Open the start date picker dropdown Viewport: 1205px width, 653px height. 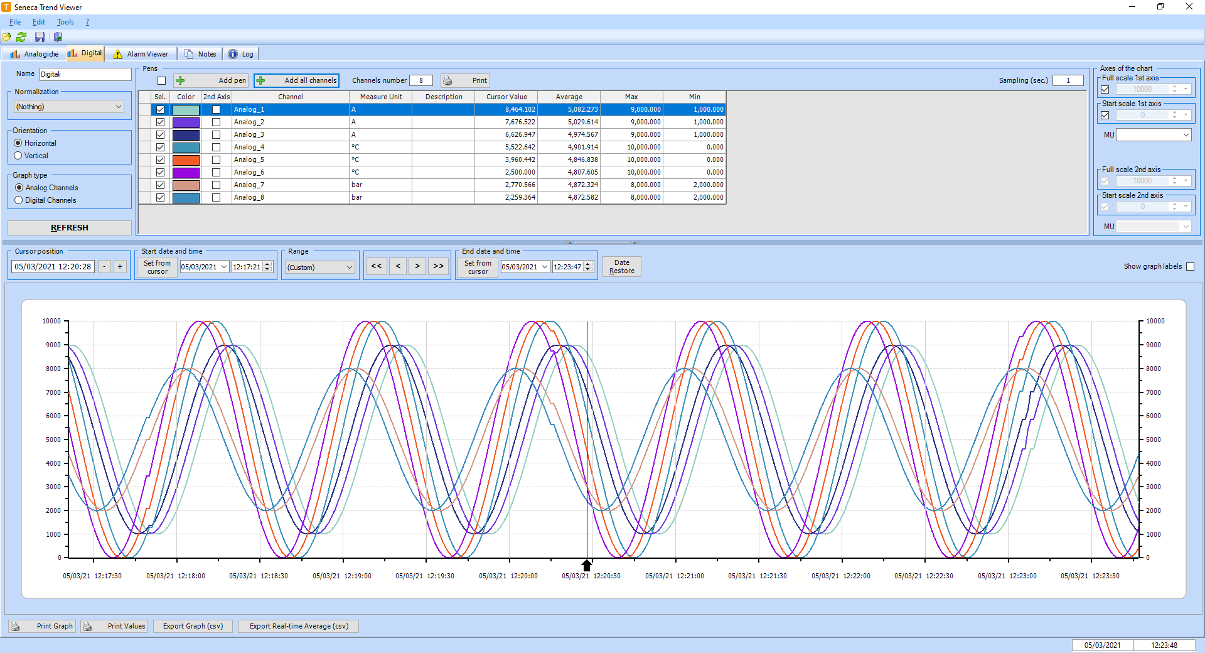tap(224, 267)
